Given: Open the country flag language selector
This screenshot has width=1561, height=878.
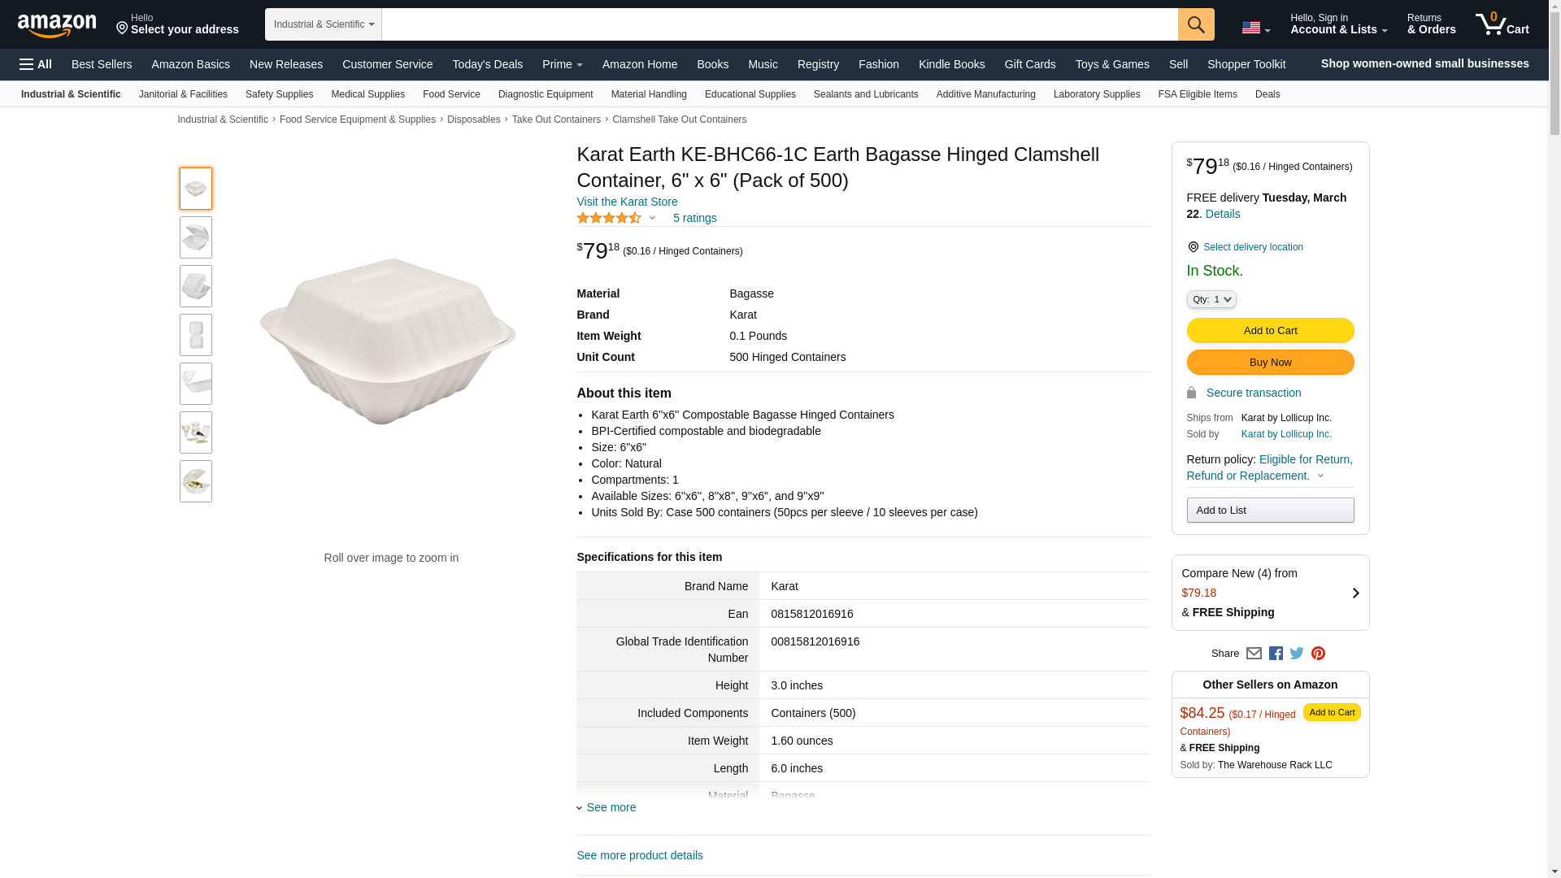Looking at the screenshot, I should click(1255, 28).
